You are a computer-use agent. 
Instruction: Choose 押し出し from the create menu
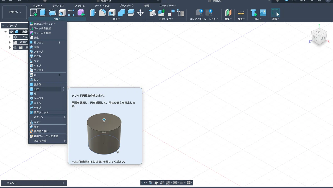[48, 43]
